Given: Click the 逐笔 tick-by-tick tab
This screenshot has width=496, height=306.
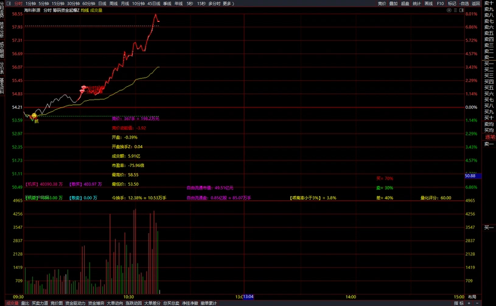Looking at the screenshot, I should pyautogui.click(x=490, y=137).
